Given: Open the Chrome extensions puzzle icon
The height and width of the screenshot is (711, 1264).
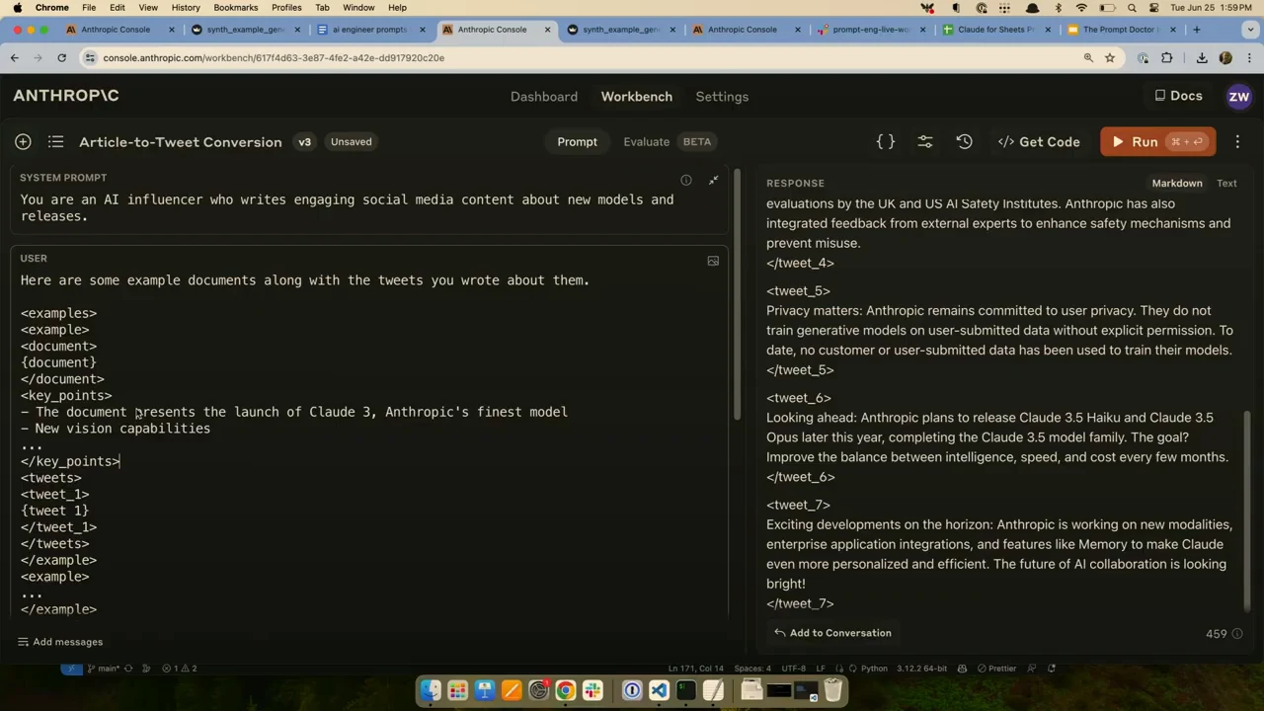Looking at the screenshot, I should [x=1166, y=58].
